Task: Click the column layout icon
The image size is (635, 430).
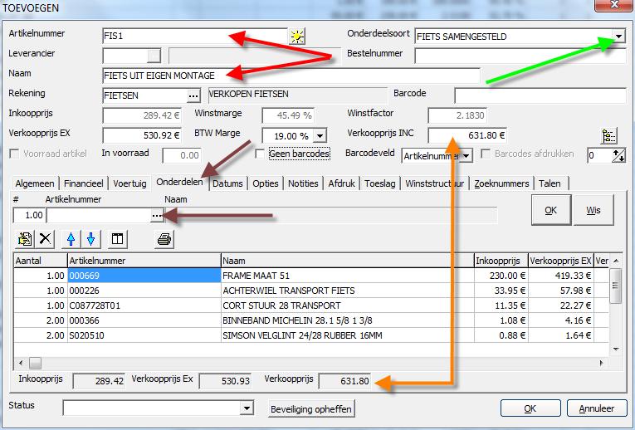Action: 118,239
